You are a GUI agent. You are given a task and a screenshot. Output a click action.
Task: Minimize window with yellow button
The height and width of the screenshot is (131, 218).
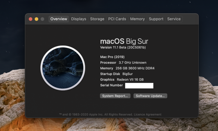(x=37, y=19)
